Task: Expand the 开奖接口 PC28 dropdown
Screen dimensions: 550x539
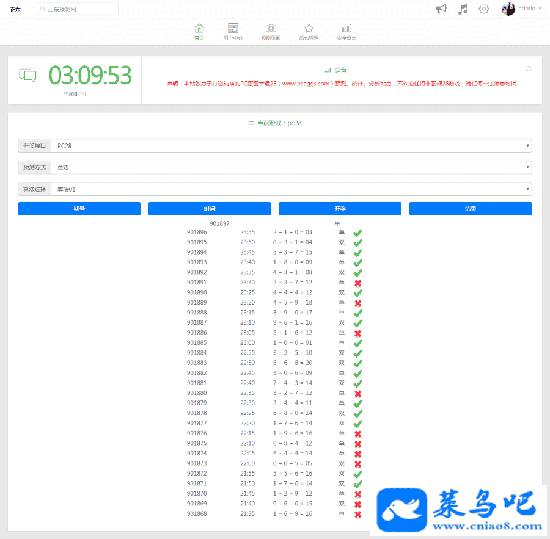Action: tap(291, 146)
